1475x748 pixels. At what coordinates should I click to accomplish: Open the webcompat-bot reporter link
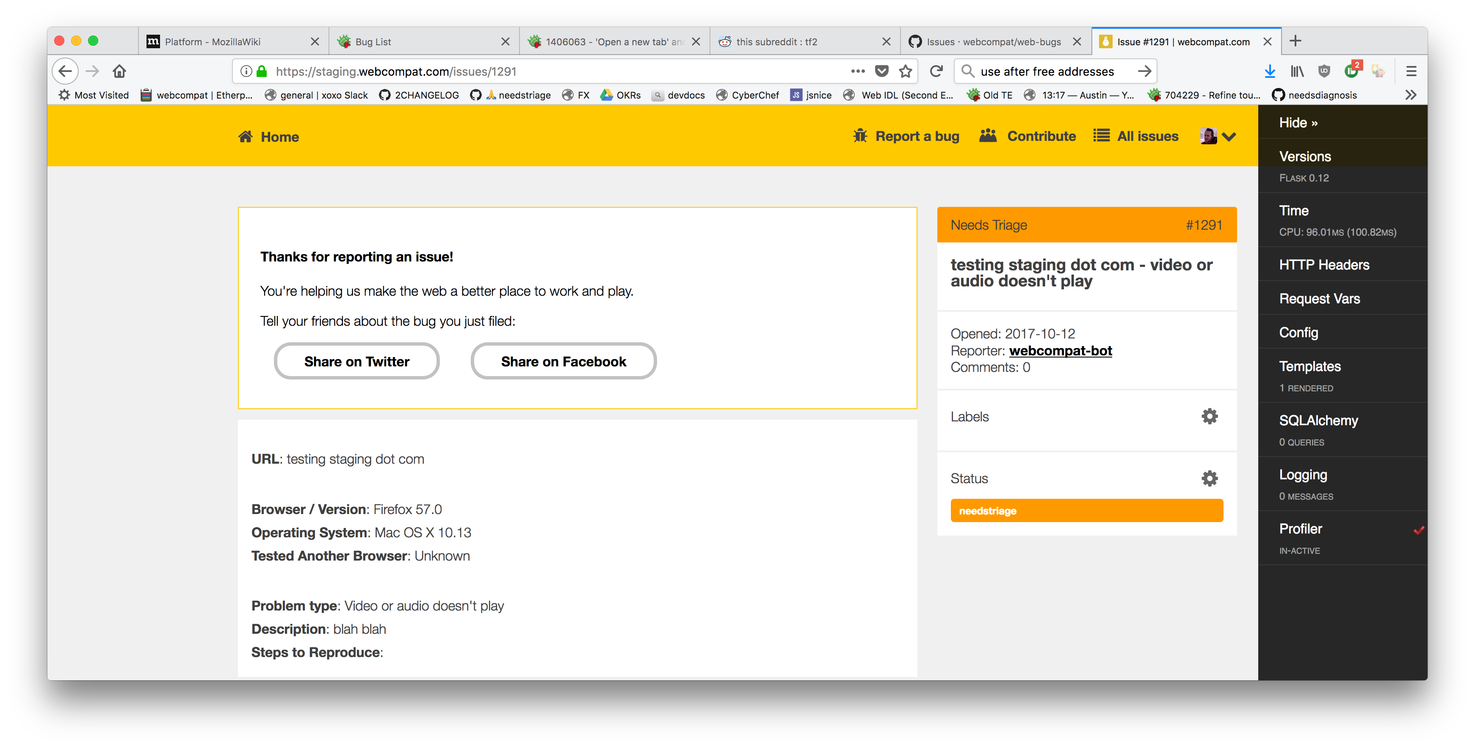(1061, 351)
